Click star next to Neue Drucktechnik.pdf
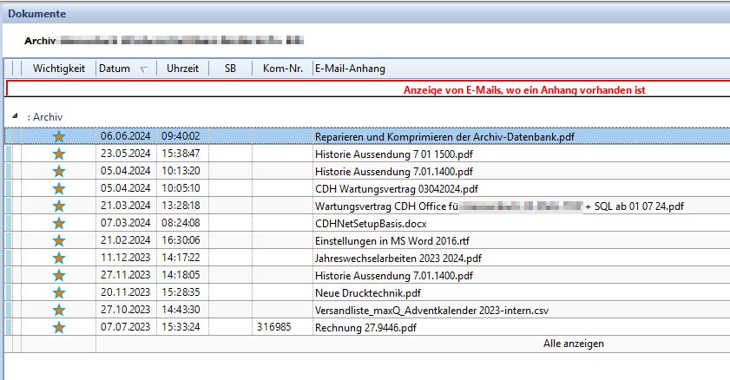Image resolution: width=730 pixels, height=380 pixels. 59,293
